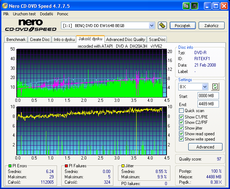
Task: Click PI Errors maximum 29
Action: [51, 177]
